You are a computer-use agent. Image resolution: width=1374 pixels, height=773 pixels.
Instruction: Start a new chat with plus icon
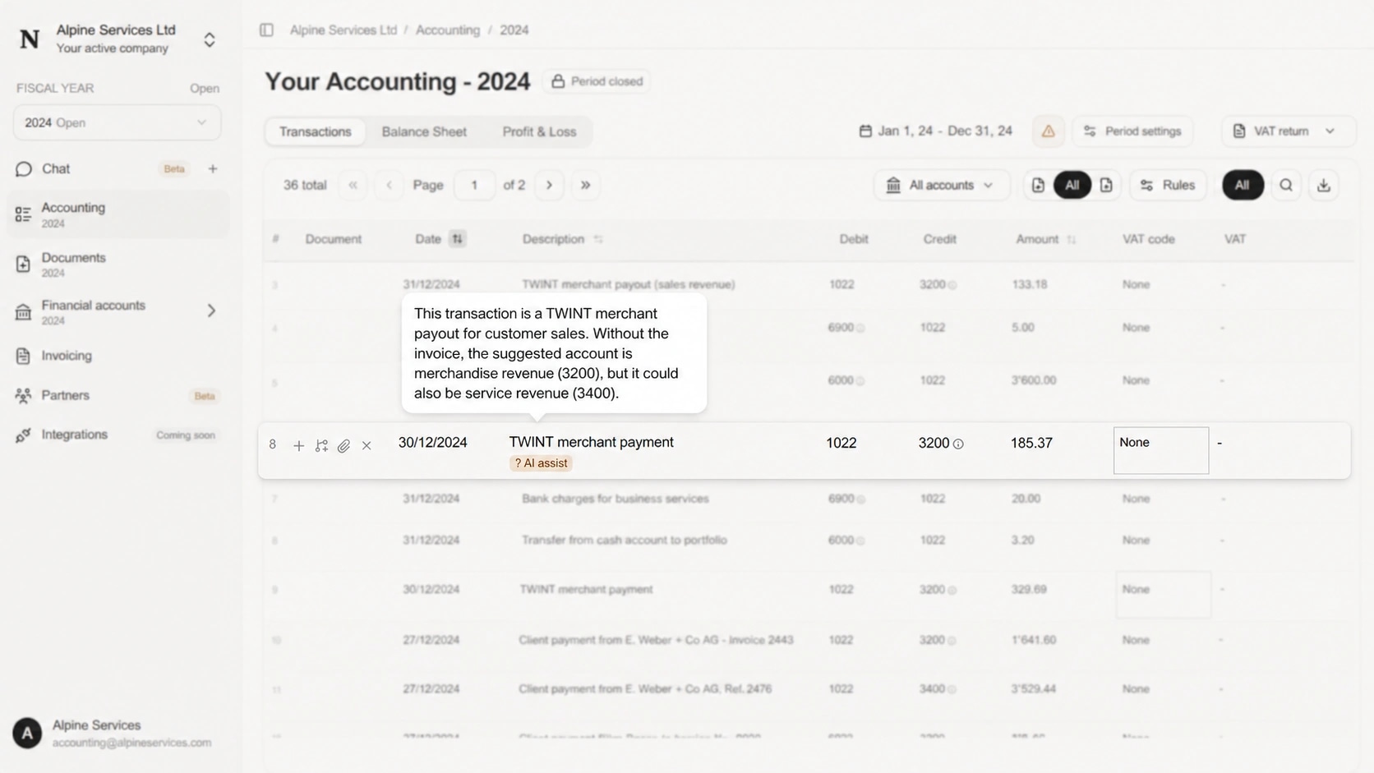point(213,169)
